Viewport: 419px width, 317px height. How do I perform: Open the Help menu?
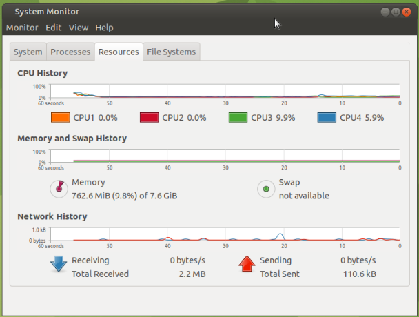pyautogui.click(x=105, y=28)
